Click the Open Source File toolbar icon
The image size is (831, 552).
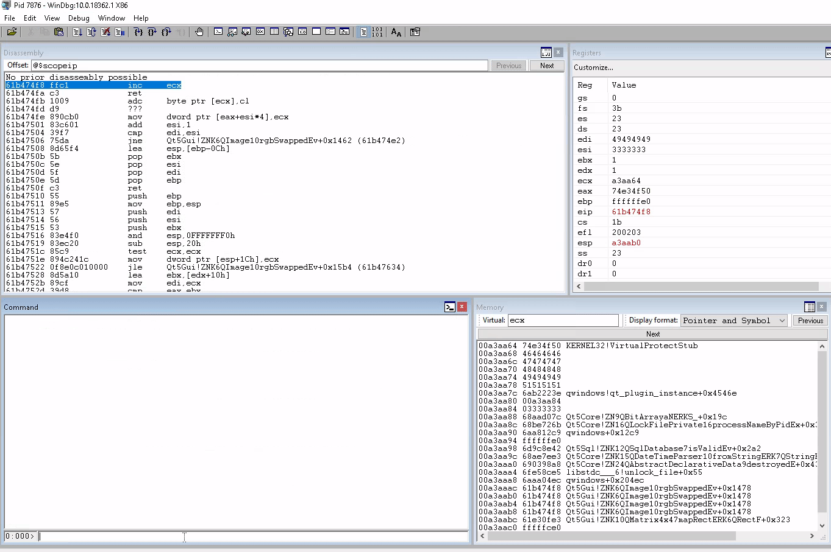12,32
